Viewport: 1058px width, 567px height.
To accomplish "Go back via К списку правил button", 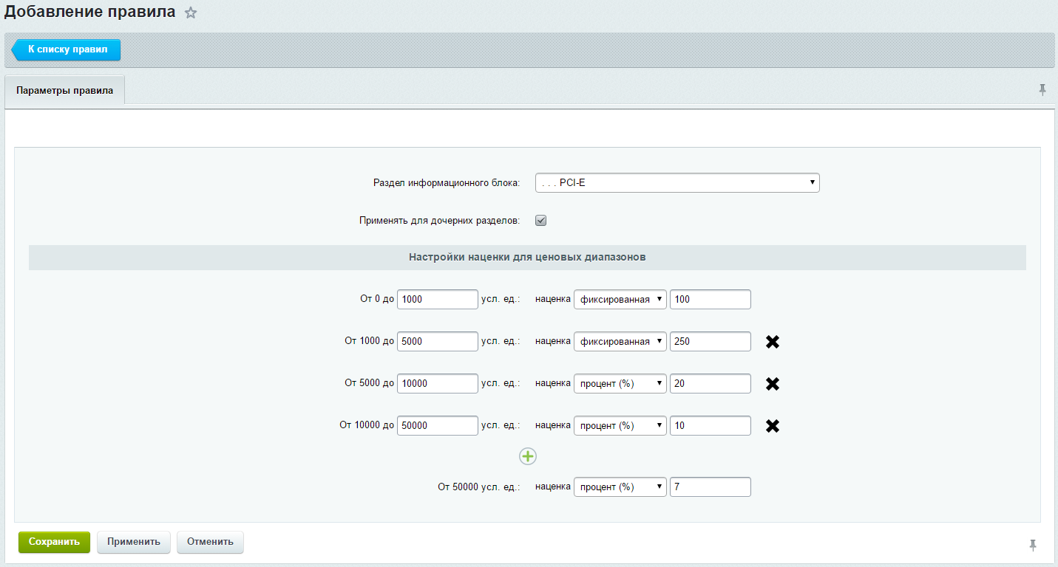I will pos(67,49).
